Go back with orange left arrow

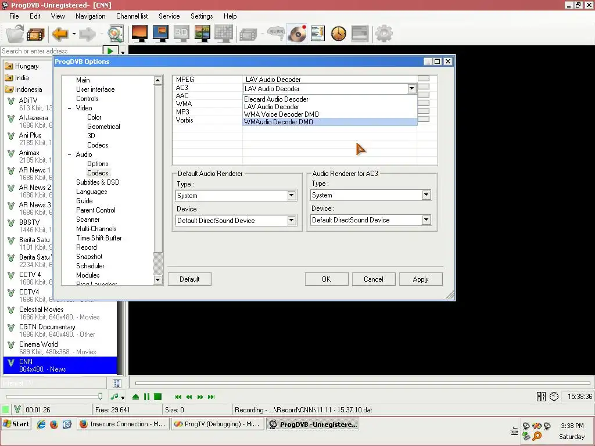coord(60,34)
